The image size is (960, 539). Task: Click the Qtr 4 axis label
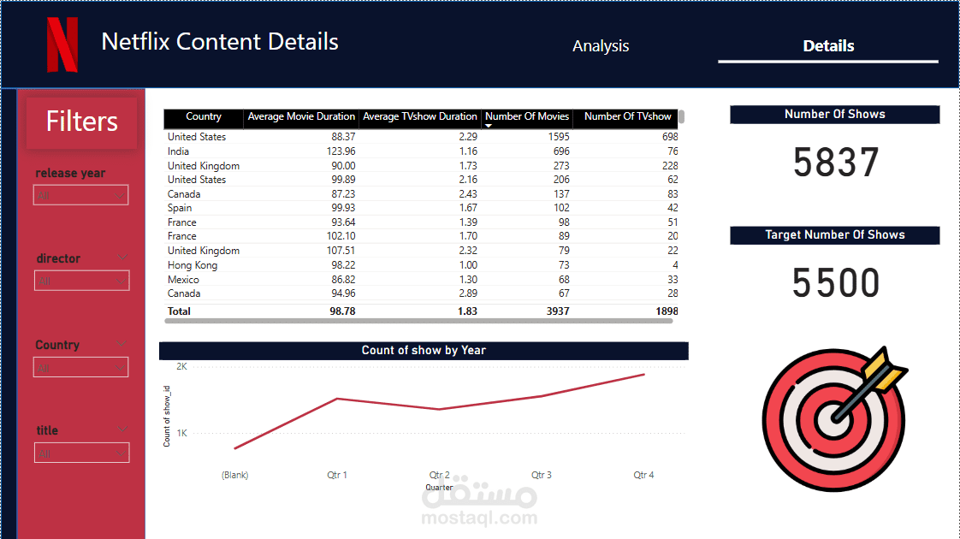643,475
